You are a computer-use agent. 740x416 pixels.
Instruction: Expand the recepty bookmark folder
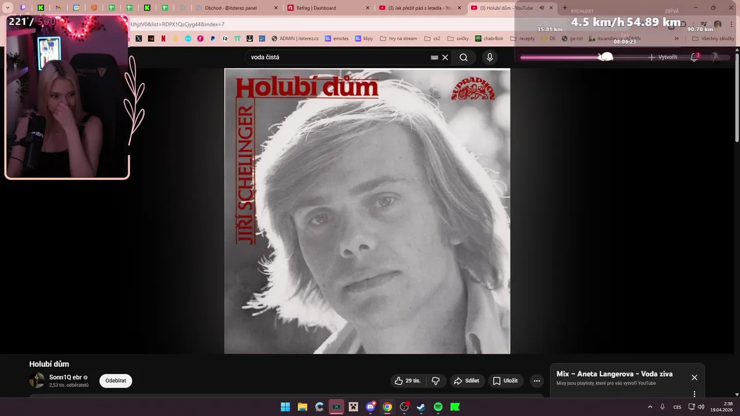pos(522,39)
